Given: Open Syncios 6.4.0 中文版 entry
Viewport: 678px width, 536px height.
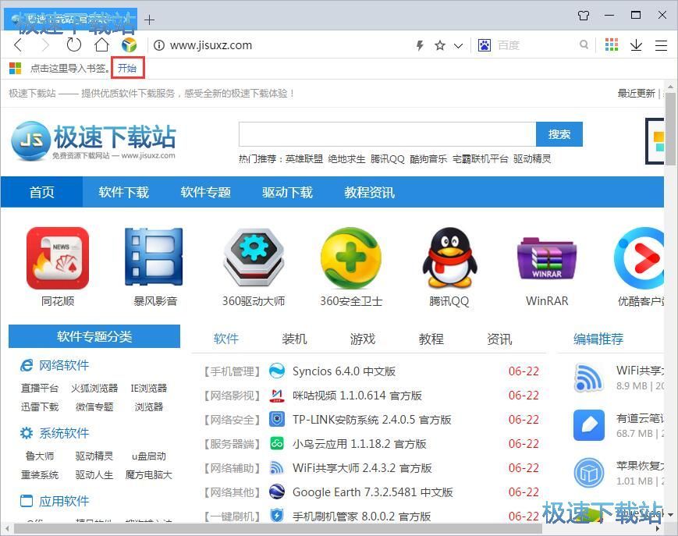Looking at the screenshot, I should (x=344, y=371).
